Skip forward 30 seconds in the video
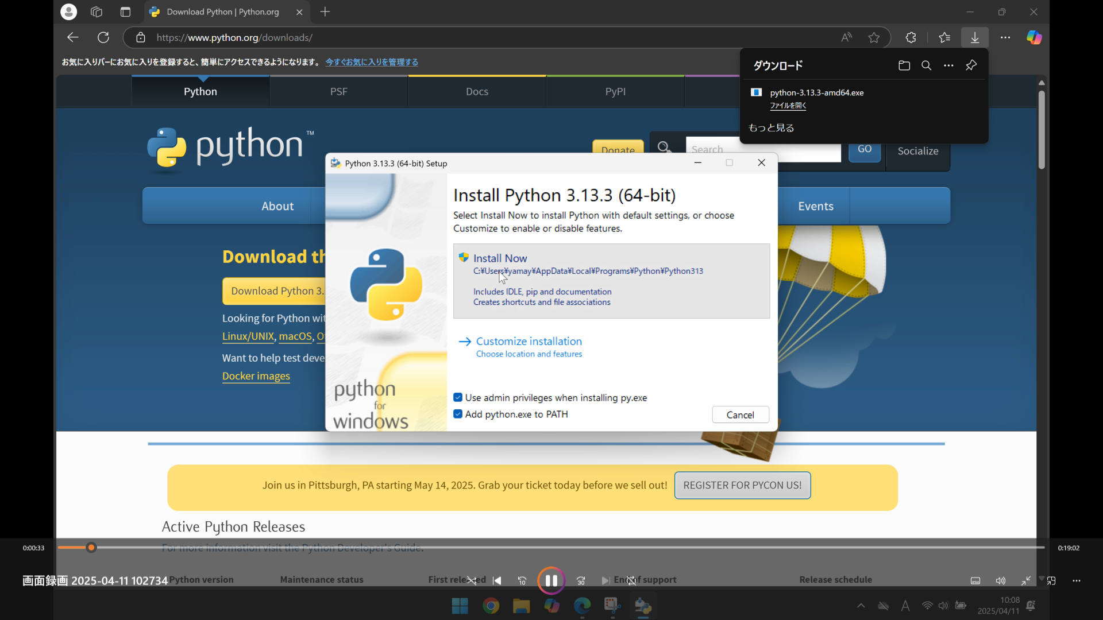This screenshot has height=620, width=1103. tap(581, 581)
